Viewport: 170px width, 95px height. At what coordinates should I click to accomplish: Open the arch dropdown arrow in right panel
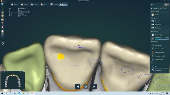155,5
